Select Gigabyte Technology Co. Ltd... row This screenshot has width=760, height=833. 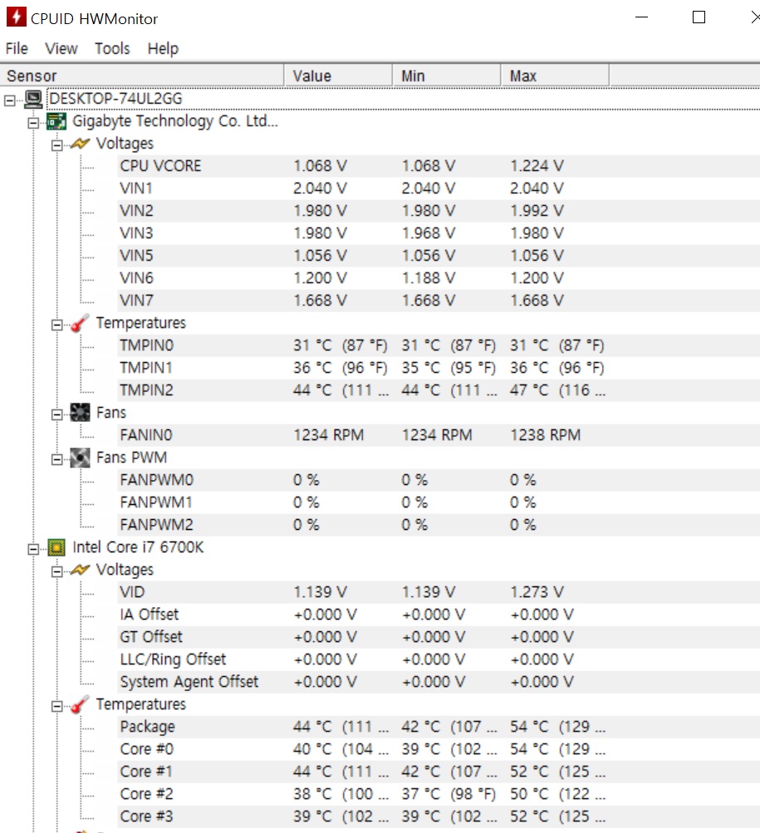[175, 121]
